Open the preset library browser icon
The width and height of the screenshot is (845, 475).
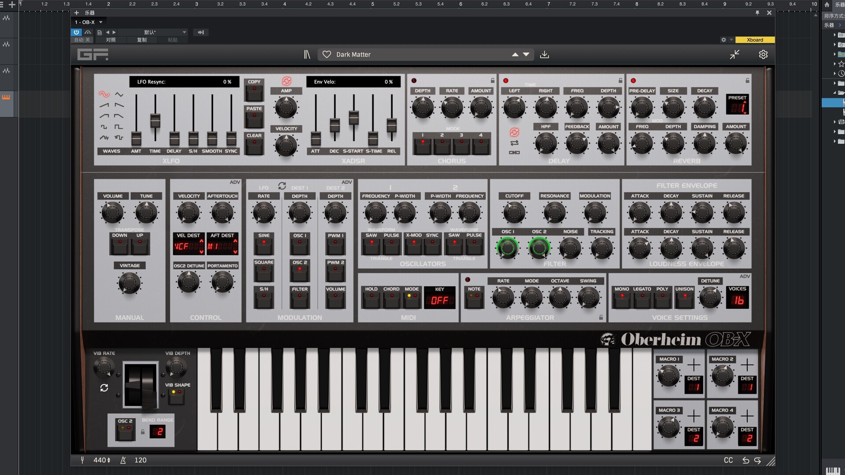pos(307,55)
